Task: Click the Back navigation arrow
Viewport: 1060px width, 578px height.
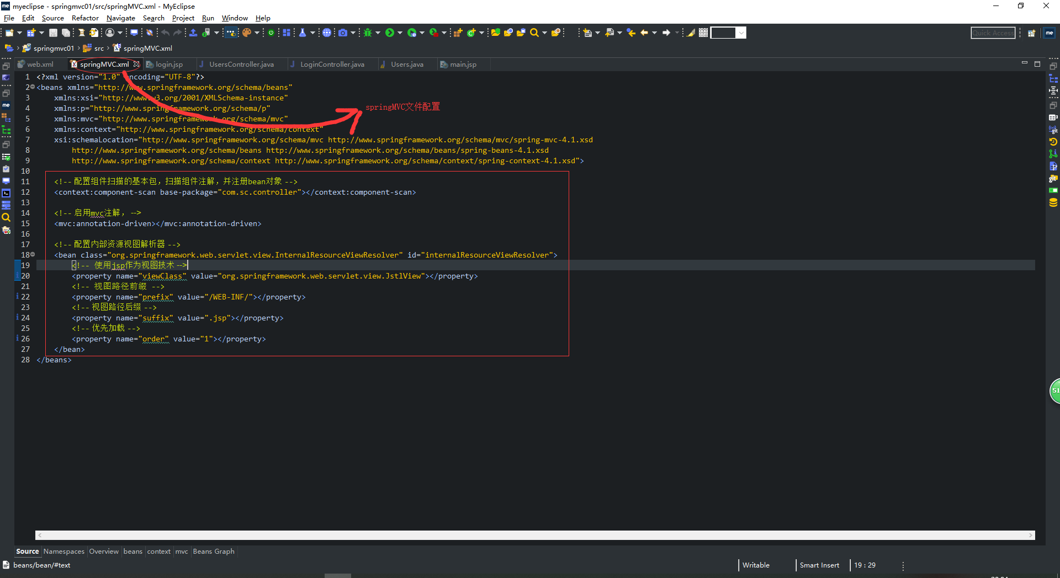Action: pyautogui.click(x=644, y=33)
